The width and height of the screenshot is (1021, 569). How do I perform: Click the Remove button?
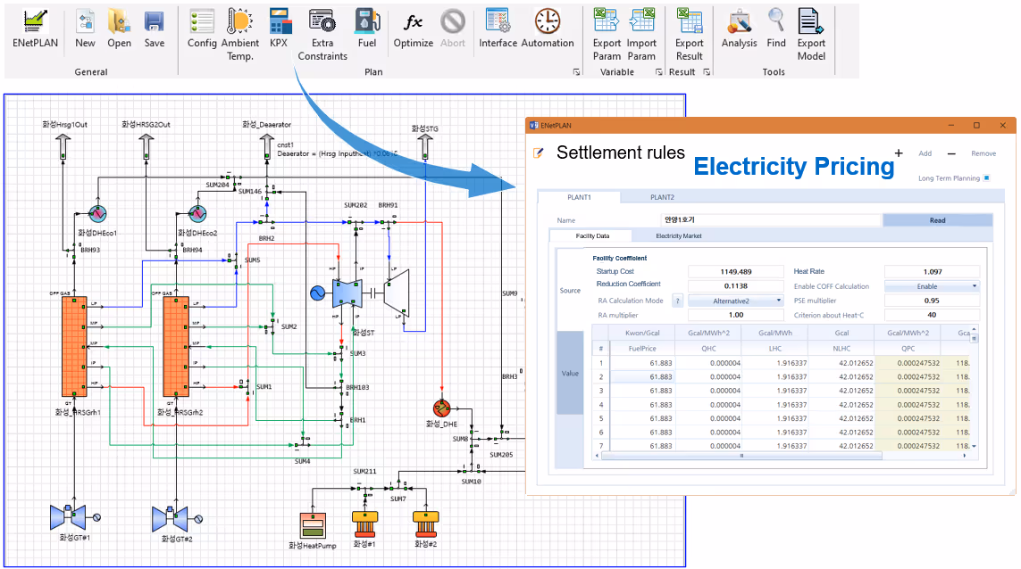[983, 153]
